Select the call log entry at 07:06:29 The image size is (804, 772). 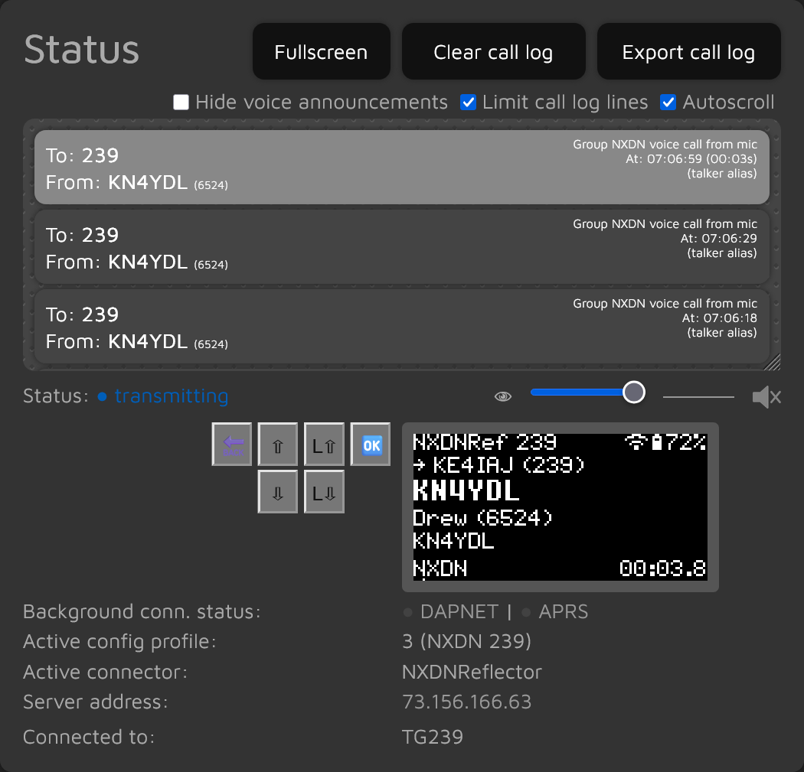pos(401,246)
